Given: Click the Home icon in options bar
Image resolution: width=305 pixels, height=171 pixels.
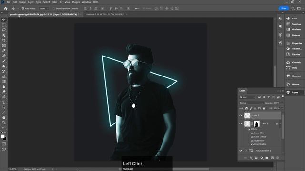Looking at the screenshot, I should 6,8.
